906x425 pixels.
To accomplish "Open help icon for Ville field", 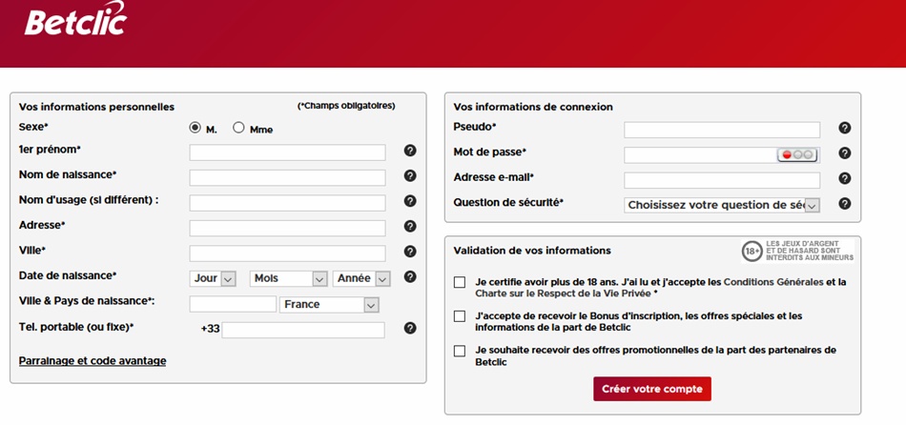I will tap(410, 252).
